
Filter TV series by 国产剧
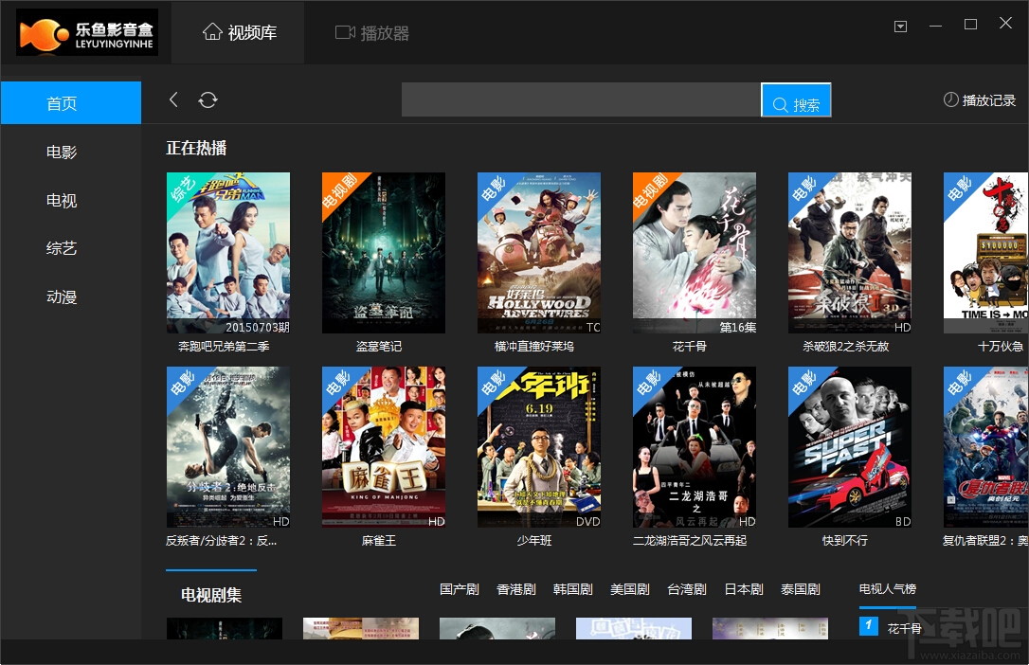point(460,589)
